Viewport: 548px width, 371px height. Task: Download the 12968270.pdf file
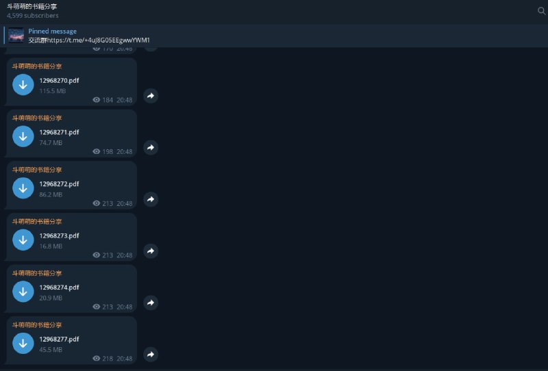point(23,85)
